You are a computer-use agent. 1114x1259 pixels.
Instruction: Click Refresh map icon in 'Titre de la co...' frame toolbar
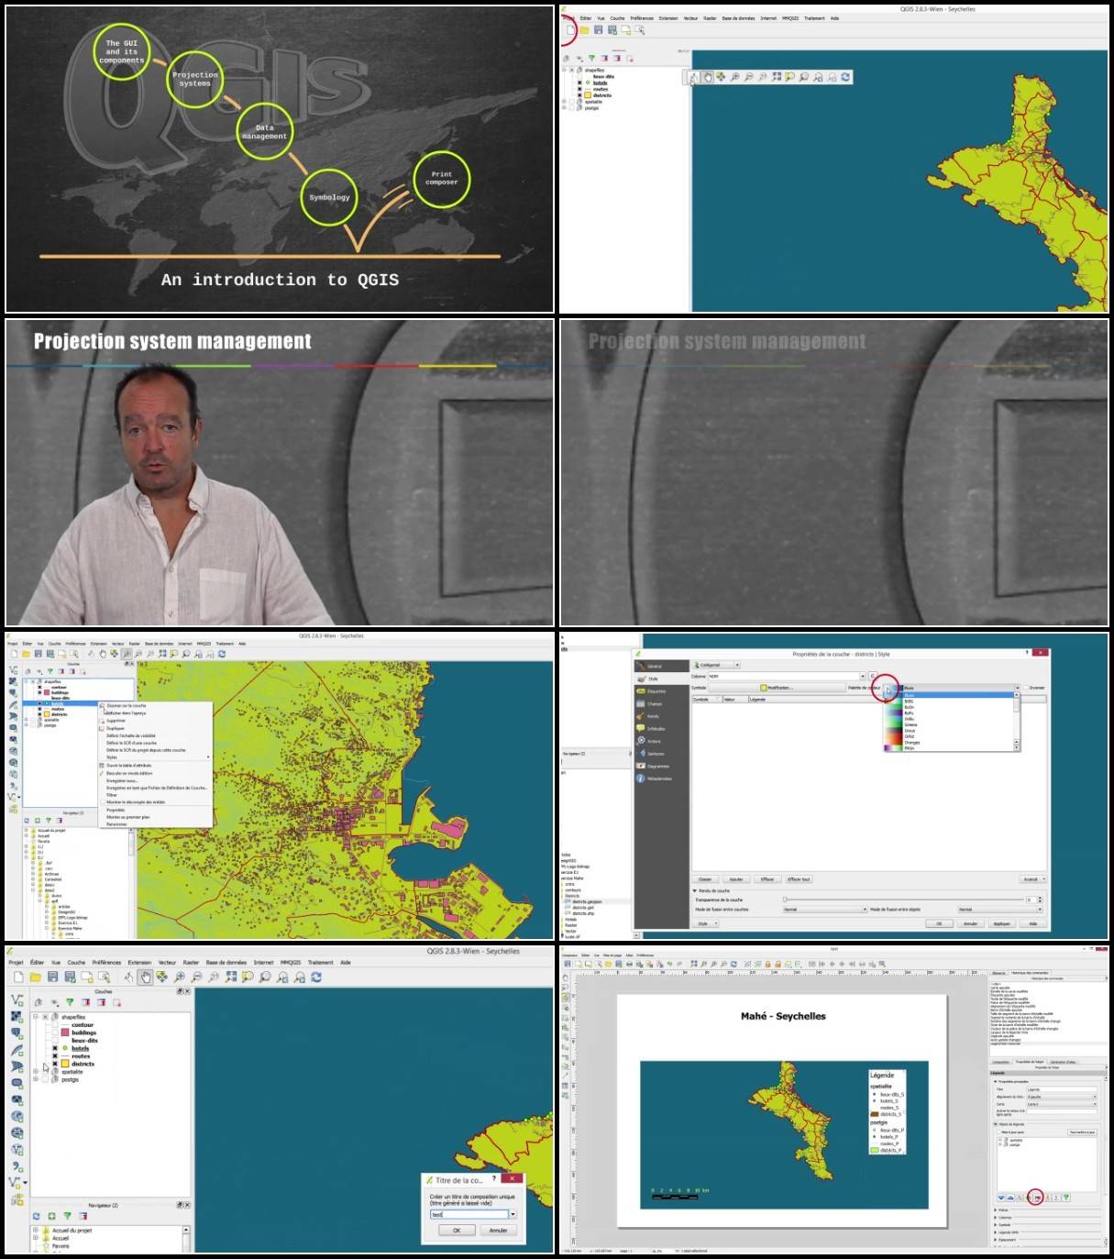316,977
